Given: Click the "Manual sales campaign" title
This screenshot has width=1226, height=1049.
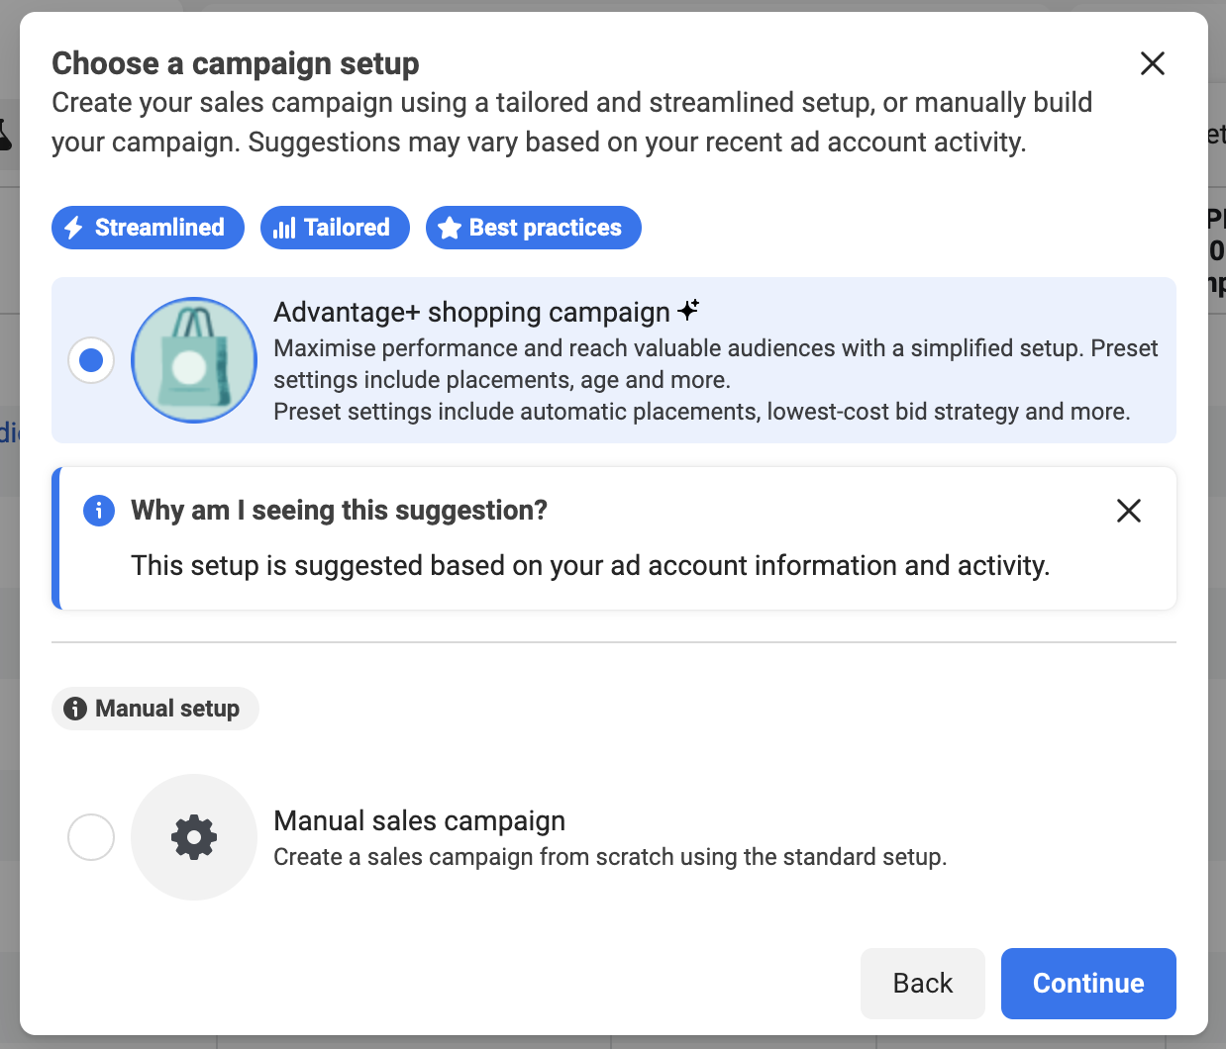Looking at the screenshot, I should tap(420, 820).
